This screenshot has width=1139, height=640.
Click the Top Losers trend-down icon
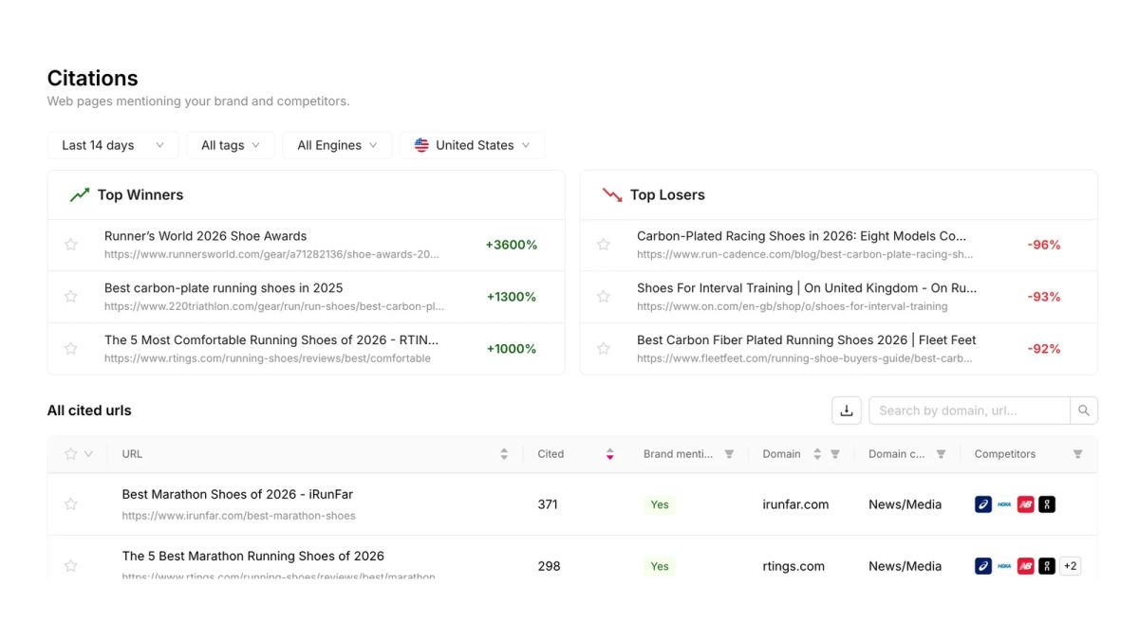pyautogui.click(x=612, y=195)
